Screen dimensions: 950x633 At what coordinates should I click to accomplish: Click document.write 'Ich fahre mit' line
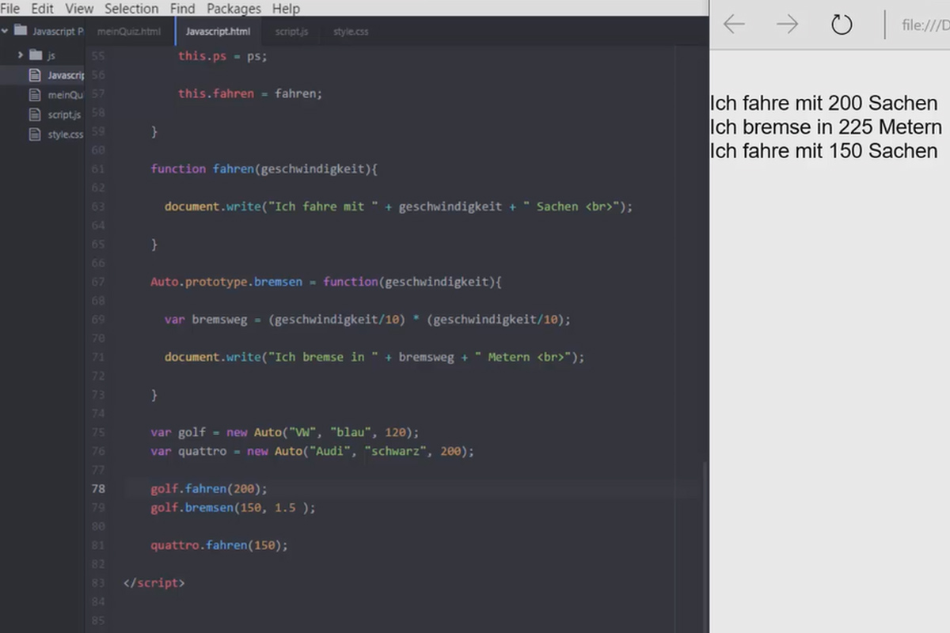(399, 207)
